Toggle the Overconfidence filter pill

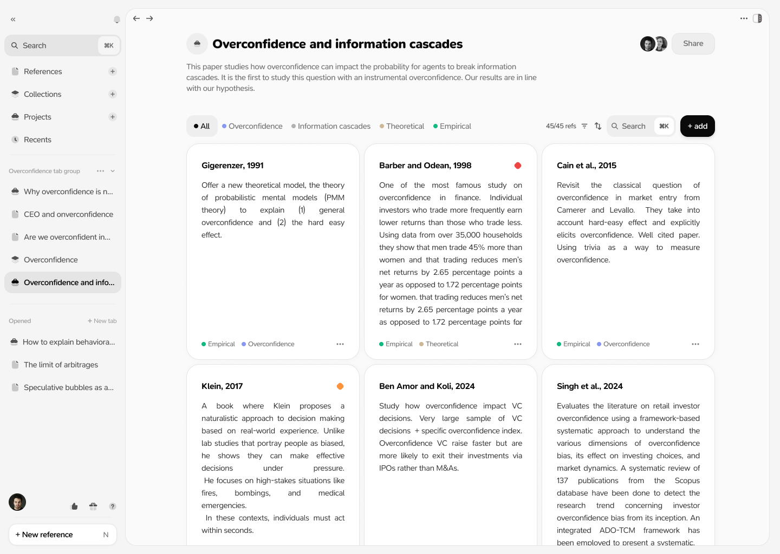(x=252, y=126)
